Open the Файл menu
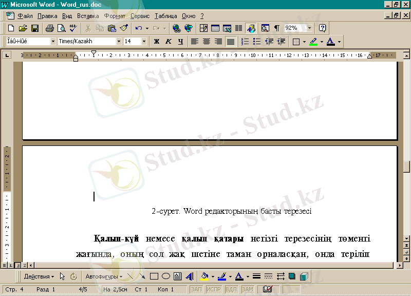Image resolution: width=411 pixels, height=296 pixels. pos(25,16)
